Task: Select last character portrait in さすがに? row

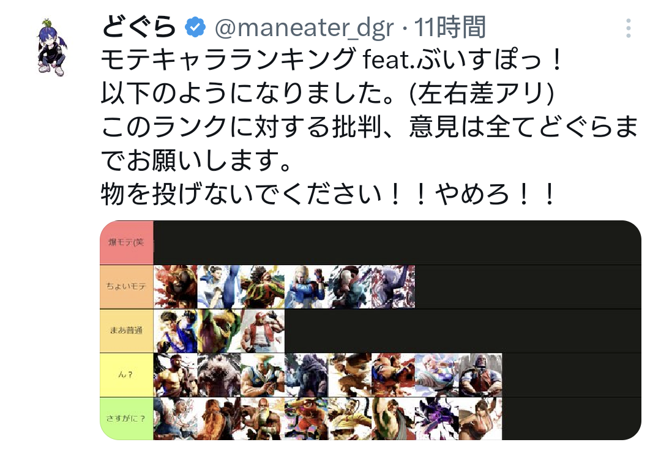Action: click(x=480, y=419)
